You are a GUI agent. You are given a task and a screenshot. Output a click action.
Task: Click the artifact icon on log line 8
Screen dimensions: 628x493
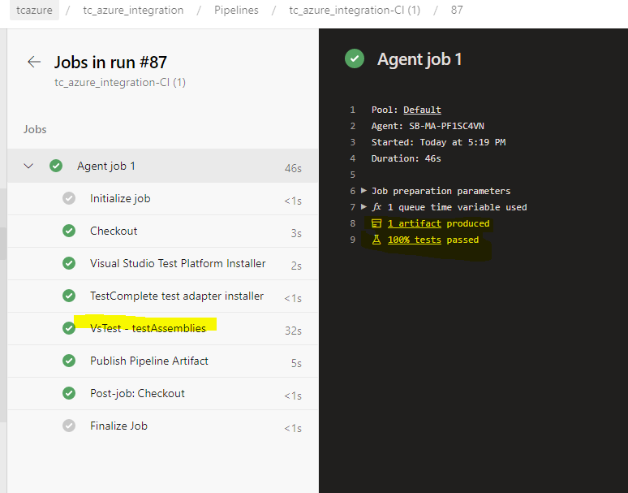click(376, 223)
